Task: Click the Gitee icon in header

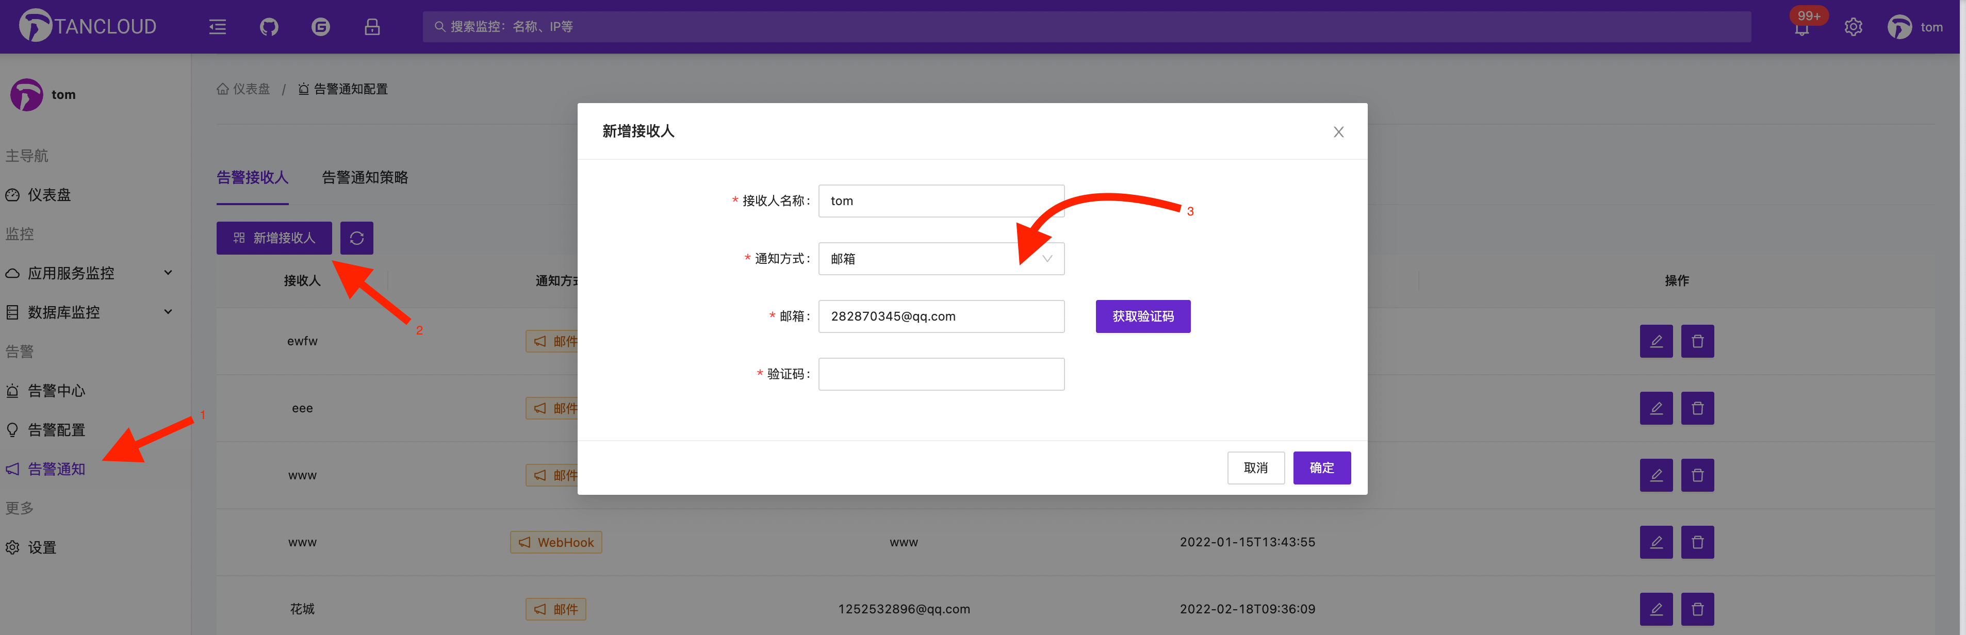Action: 321,27
